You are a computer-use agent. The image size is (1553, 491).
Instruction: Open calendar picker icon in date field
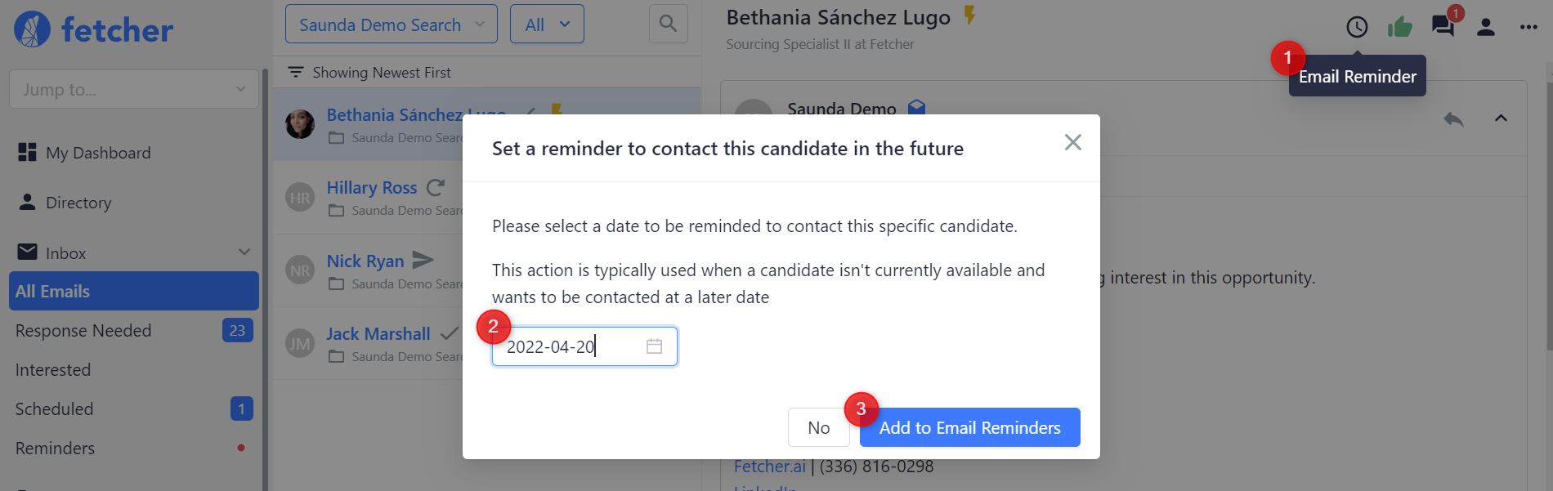tap(654, 346)
